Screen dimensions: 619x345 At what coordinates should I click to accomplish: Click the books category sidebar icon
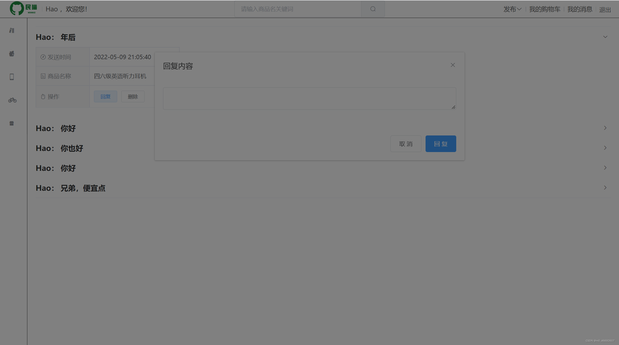click(x=12, y=30)
